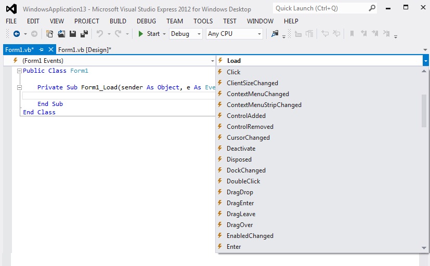Click the Navigate Backward arrow icon
The image size is (430, 266).
[17, 34]
